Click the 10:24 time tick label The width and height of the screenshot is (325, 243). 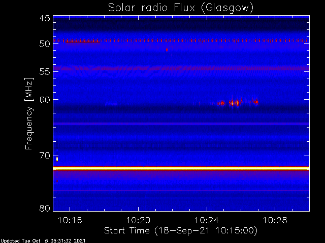coord(207,221)
